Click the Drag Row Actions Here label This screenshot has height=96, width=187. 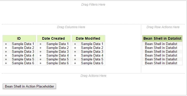(163, 27)
